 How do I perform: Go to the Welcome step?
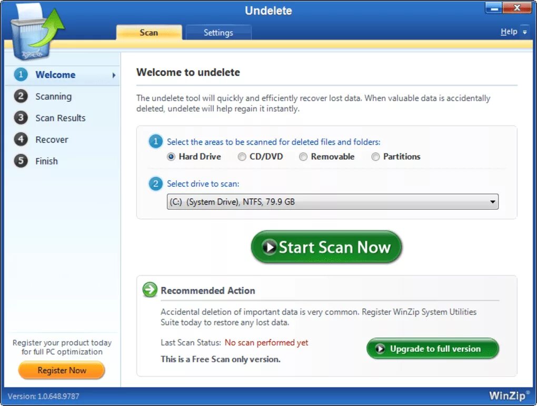click(x=62, y=75)
